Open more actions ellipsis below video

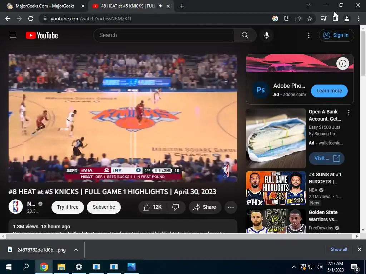[x=231, y=207]
